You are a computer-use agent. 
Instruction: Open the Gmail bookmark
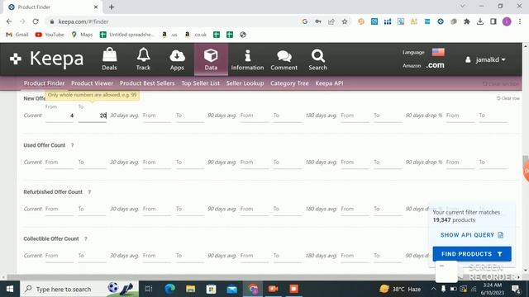pyautogui.click(x=17, y=35)
